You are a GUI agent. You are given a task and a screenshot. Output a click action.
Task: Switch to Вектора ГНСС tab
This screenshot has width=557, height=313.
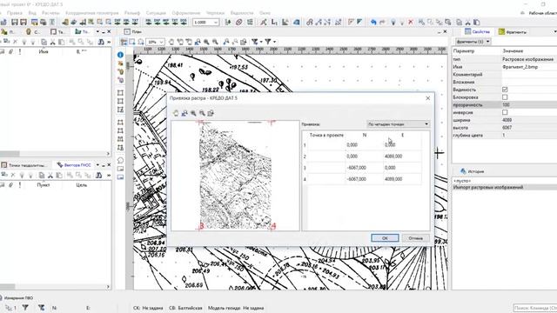pos(74,165)
